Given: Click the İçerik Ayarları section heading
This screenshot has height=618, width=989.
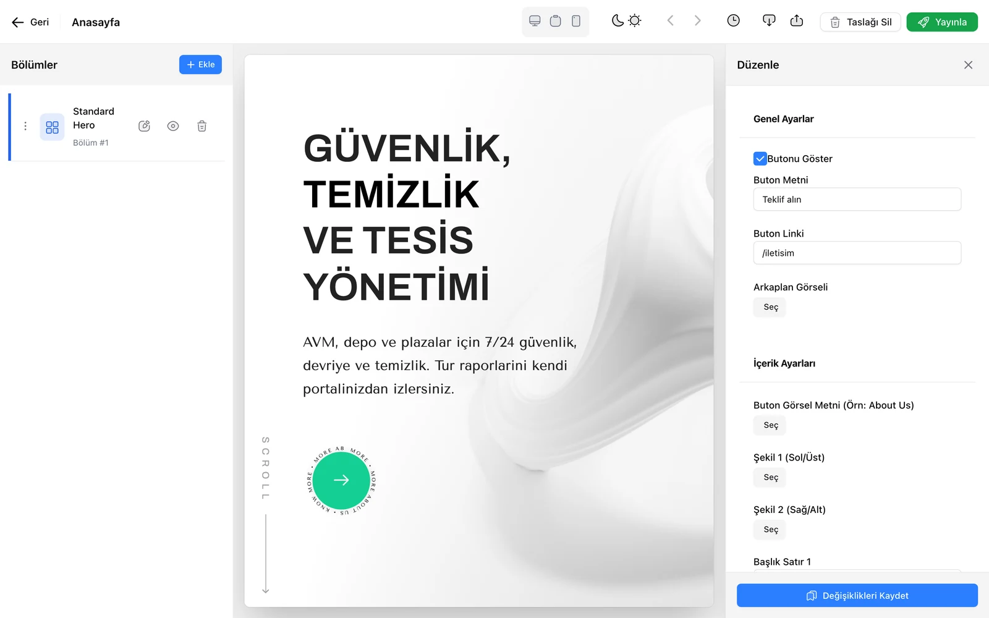Looking at the screenshot, I should pyautogui.click(x=784, y=363).
